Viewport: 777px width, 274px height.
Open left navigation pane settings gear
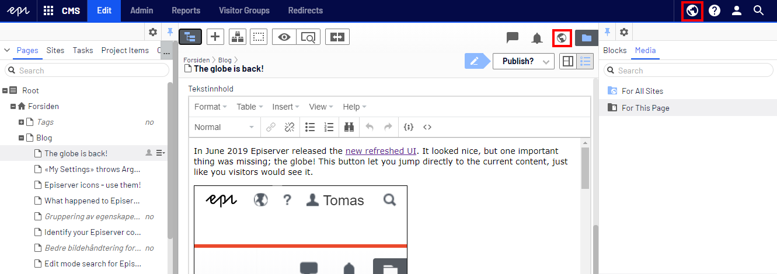[x=153, y=32]
